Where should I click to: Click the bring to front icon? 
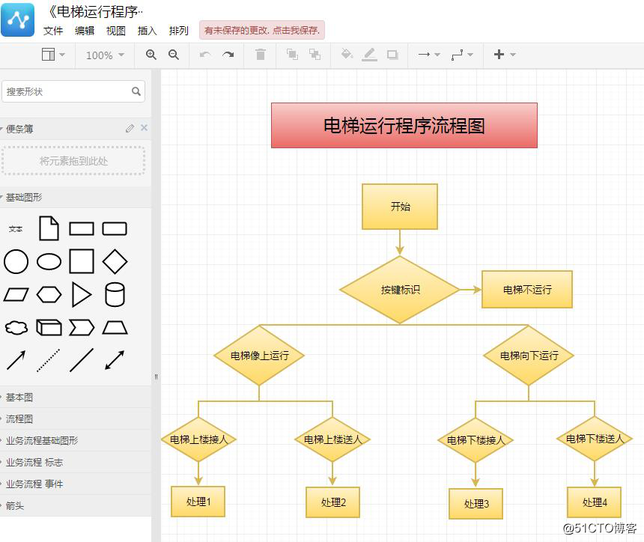292,54
